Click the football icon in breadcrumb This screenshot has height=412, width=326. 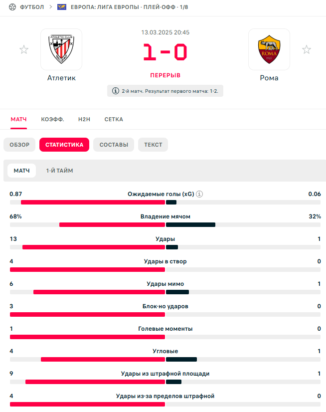coord(13,7)
